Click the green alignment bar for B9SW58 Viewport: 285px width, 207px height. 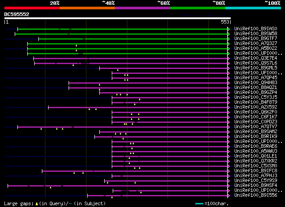pos(121,34)
